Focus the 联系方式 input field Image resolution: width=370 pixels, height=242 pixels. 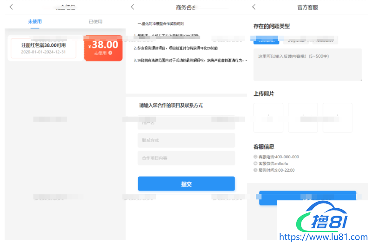pos(186,140)
